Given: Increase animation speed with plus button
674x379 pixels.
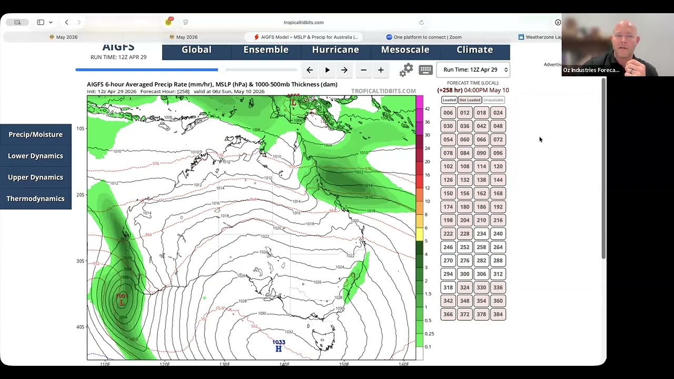Looking at the screenshot, I should pyautogui.click(x=381, y=70).
